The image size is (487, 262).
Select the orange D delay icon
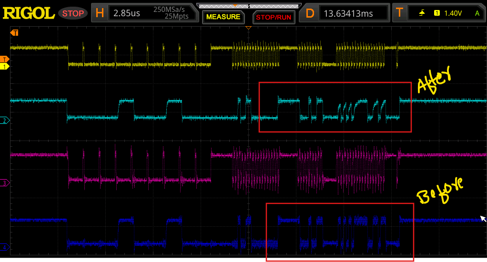tap(310, 13)
